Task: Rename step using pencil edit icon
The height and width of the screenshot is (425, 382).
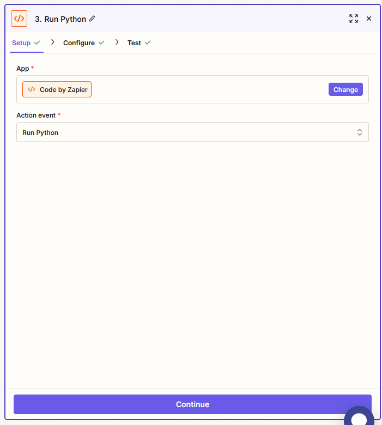Action: point(92,19)
